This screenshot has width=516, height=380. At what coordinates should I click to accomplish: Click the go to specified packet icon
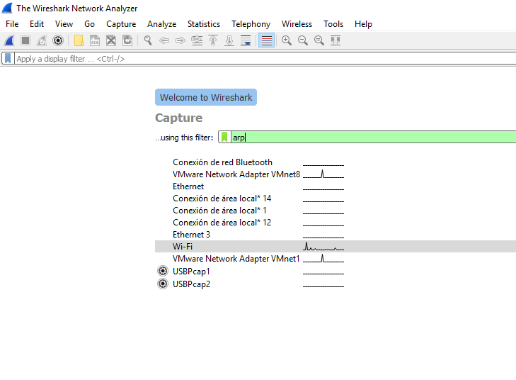(197, 40)
